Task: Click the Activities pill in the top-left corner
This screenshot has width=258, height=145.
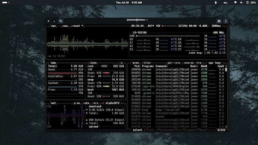Action: coord(5,3)
